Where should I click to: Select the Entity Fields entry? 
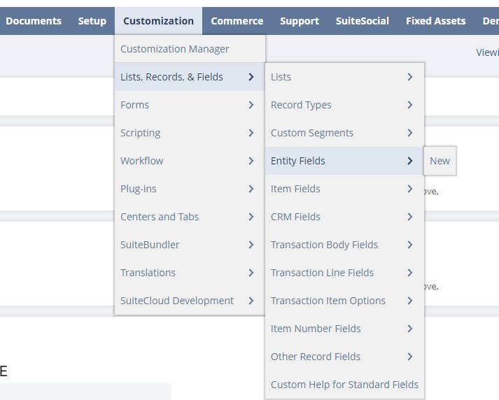tap(344, 161)
